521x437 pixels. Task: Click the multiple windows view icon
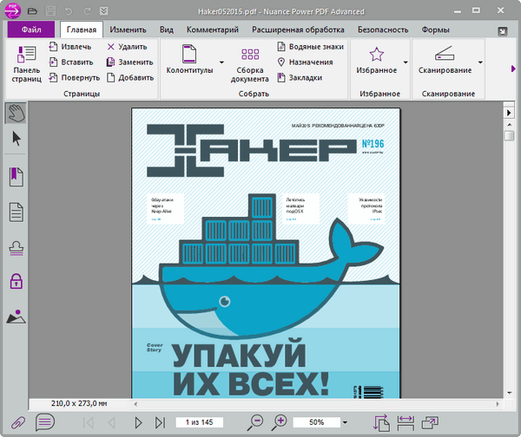[430, 423]
